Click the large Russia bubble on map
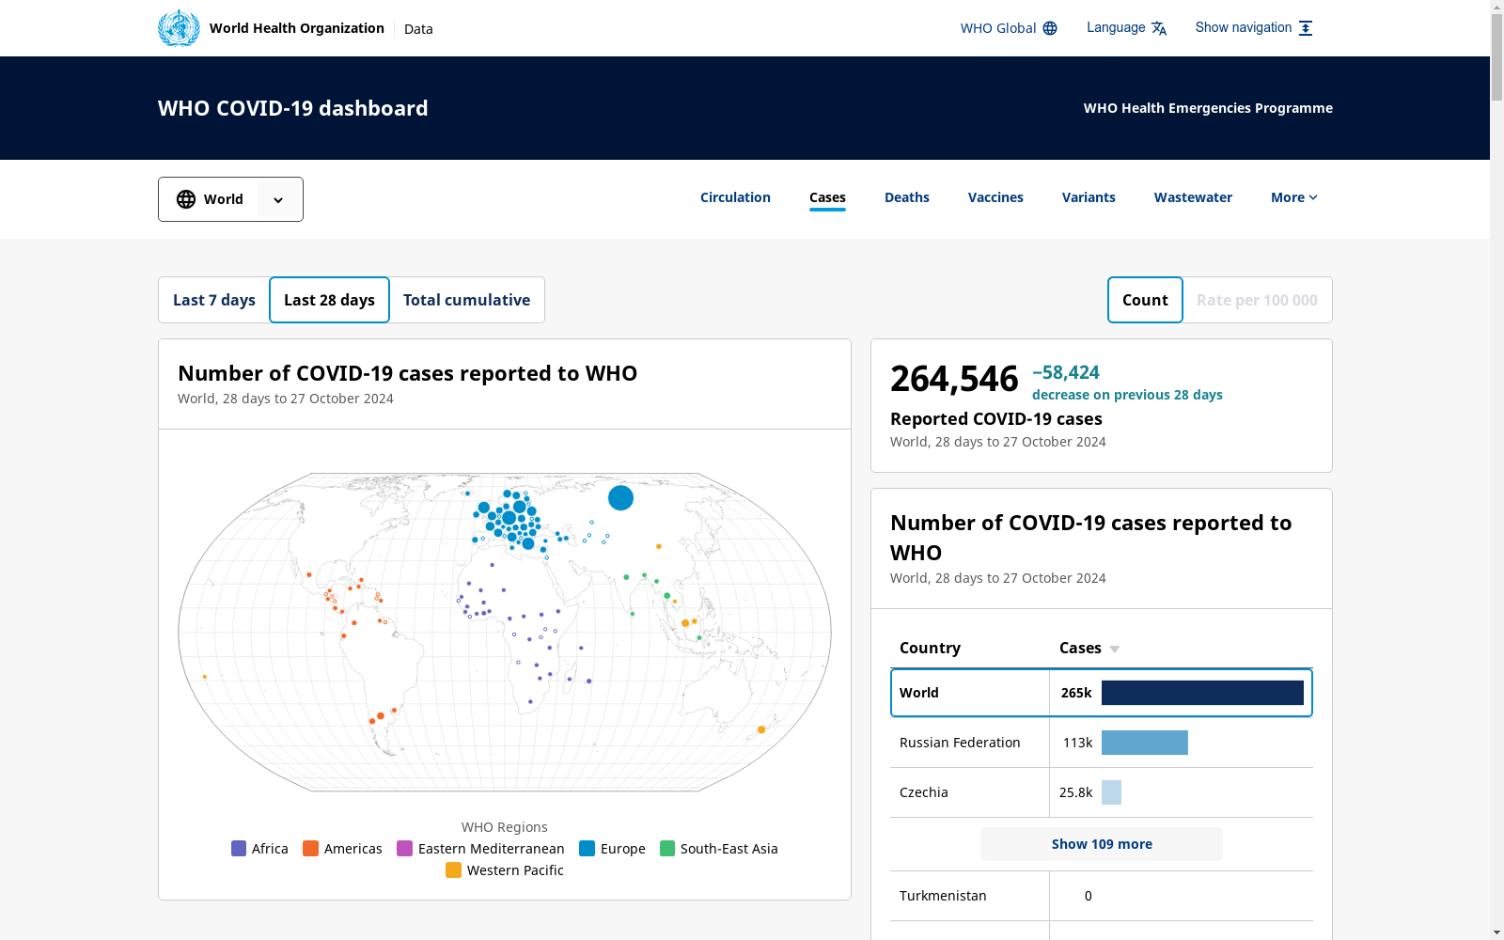Image resolution: width=1504 pixels, height=940 pixels. [620, 498]
